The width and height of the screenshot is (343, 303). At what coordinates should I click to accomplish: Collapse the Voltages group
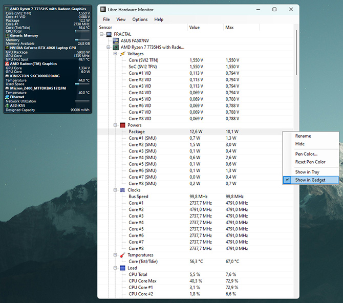115,54
